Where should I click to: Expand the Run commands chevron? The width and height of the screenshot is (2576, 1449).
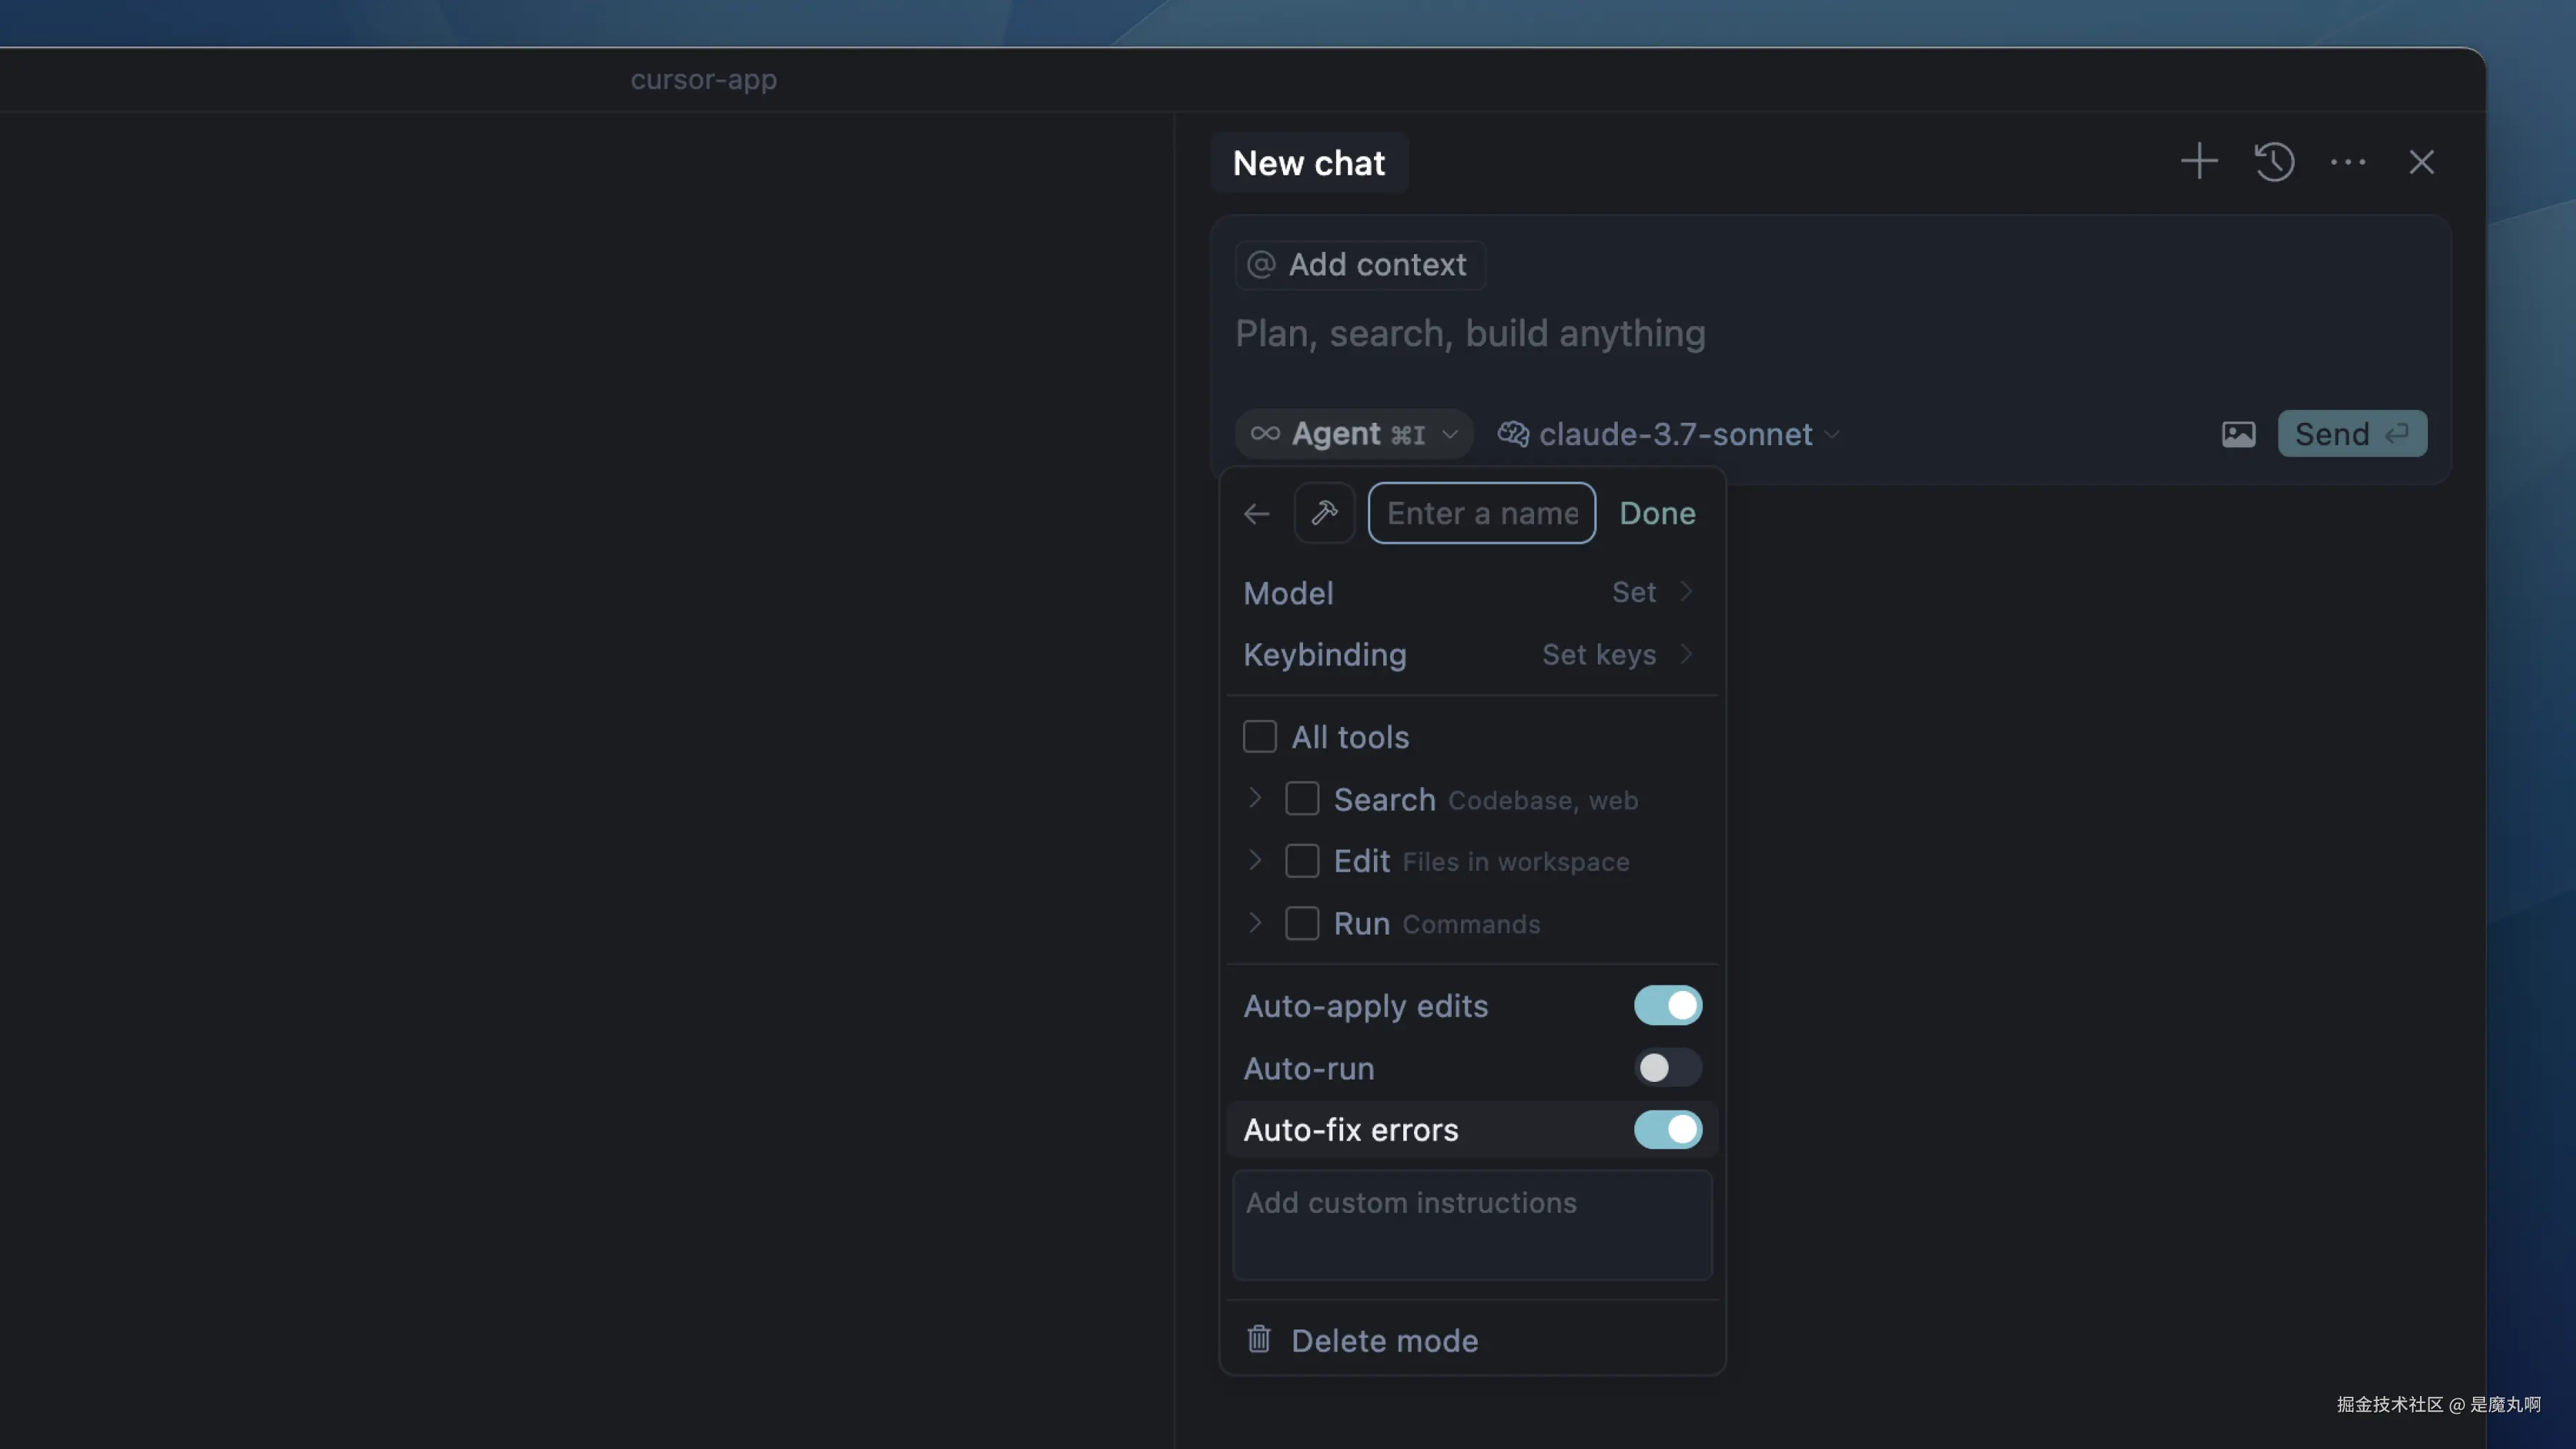pos(1254,922)
